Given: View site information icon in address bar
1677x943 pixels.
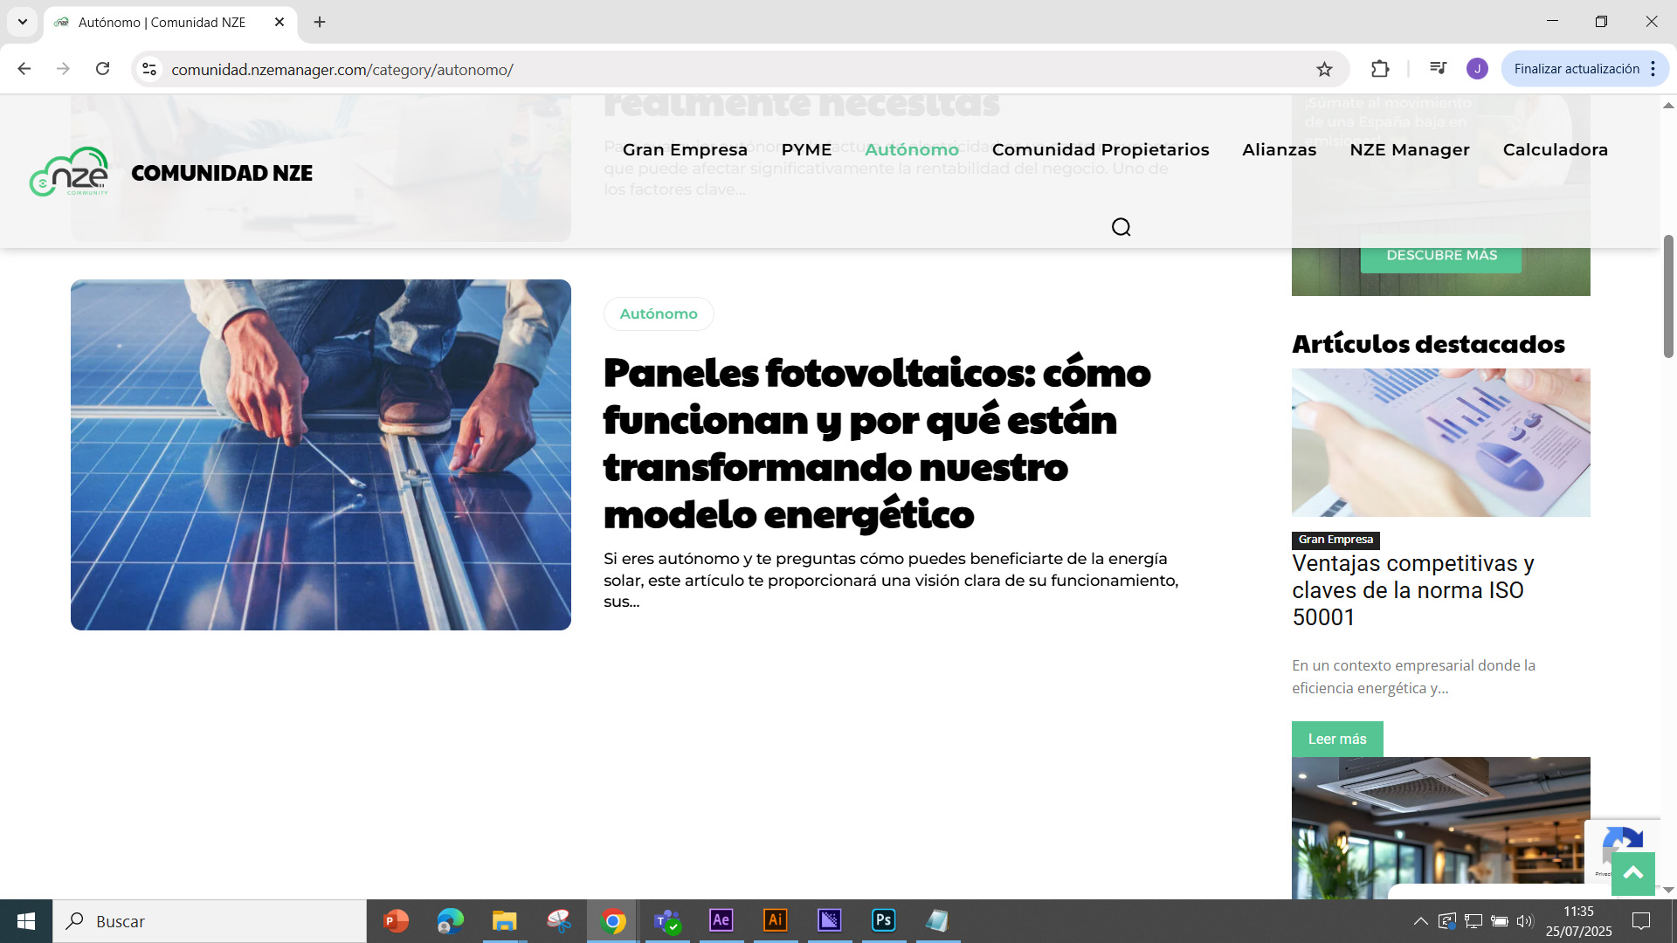Looking at the screenshot, I should click(149, 69).
